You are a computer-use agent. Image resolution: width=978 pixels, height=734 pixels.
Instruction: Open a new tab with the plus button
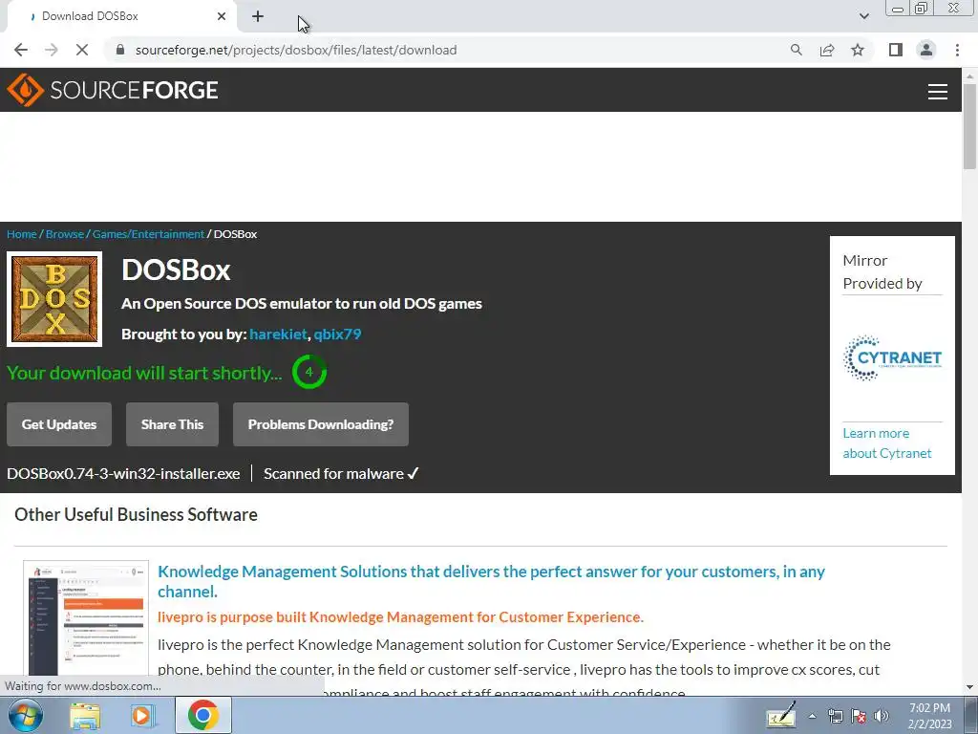pos(258,16)
